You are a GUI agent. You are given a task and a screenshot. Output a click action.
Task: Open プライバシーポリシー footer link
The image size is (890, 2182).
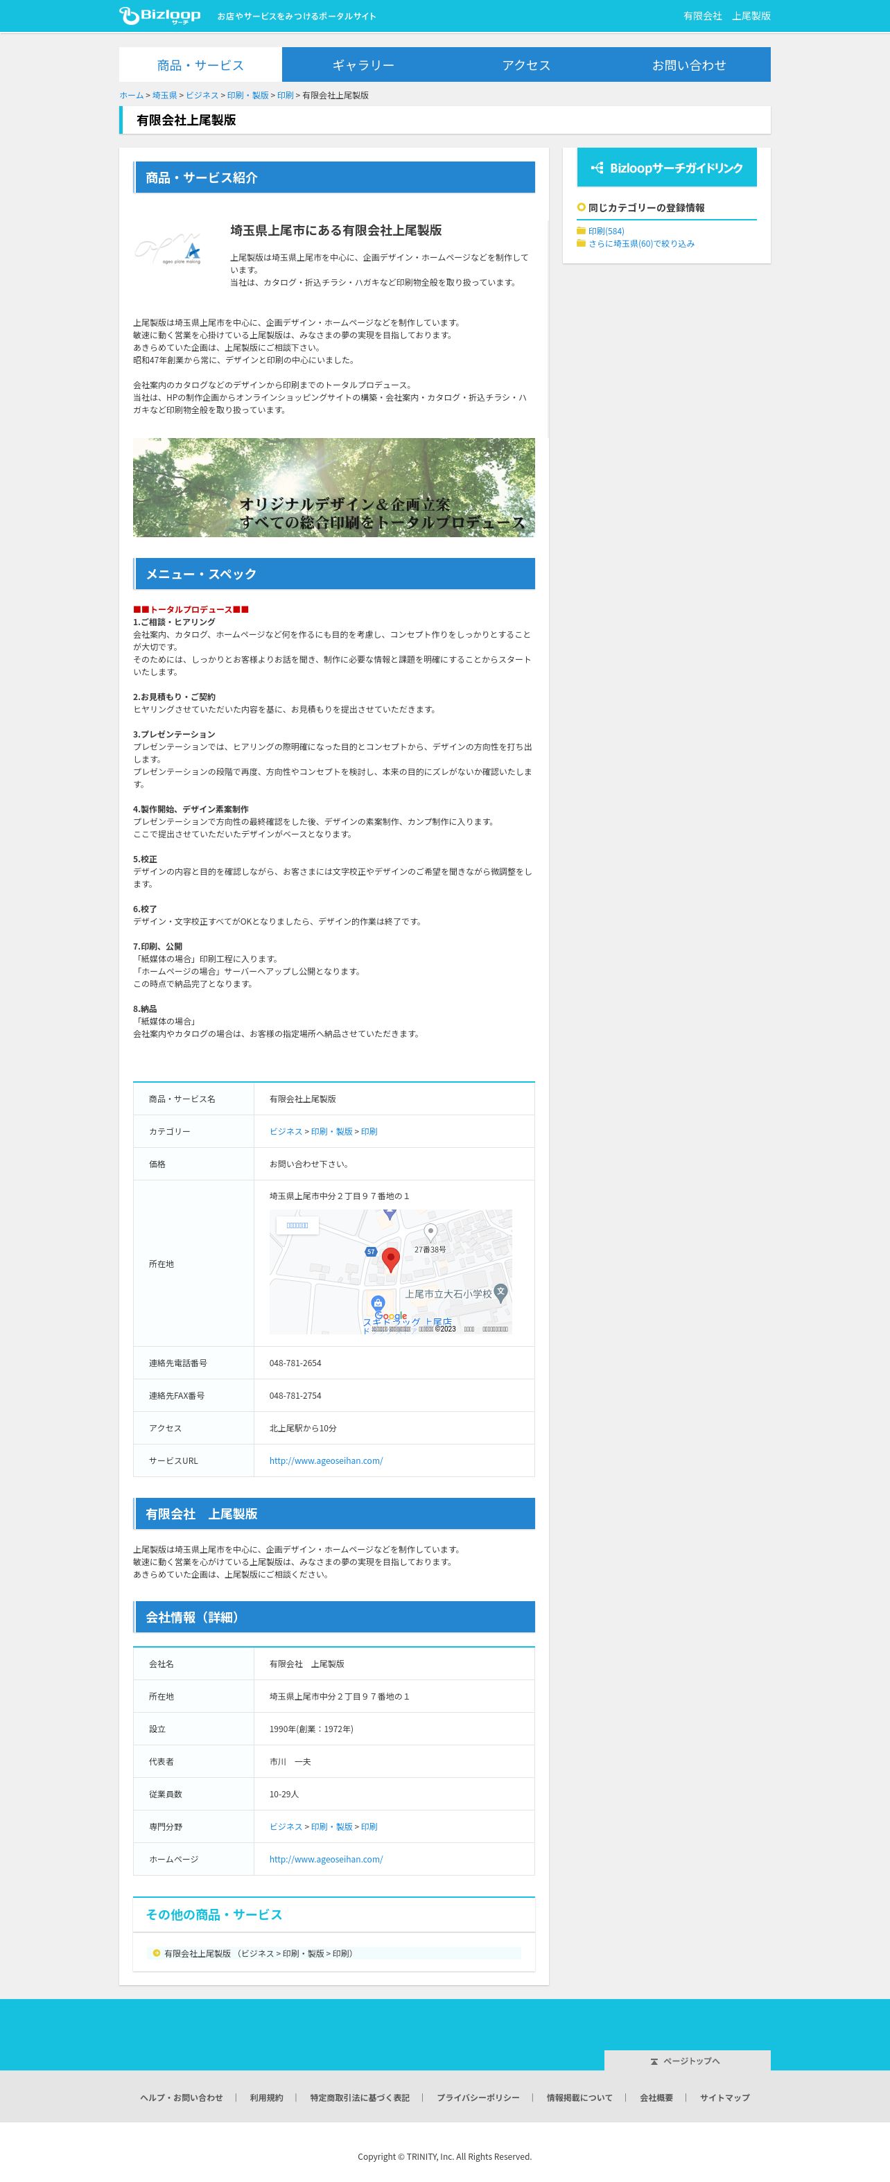pos(478,2097)
